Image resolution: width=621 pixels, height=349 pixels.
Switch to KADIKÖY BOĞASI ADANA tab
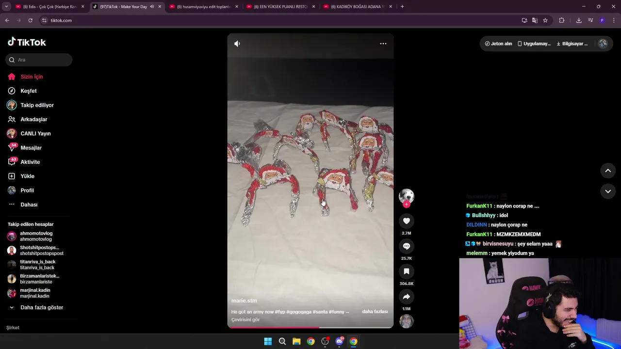click(x=358, y=7)
